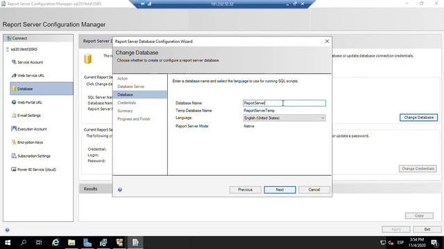Go to the Credentials wizard step
Viewport: 444px width, 249px height.
click(x=126, y=103)
